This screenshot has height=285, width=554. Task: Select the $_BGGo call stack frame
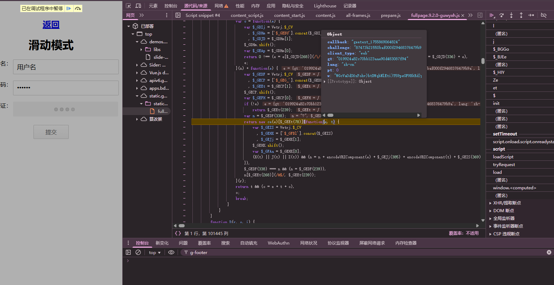[501, 49]
